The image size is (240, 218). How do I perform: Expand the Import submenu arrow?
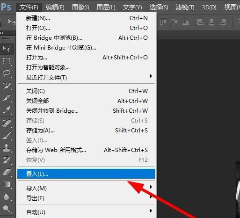(x=151, y=187)
